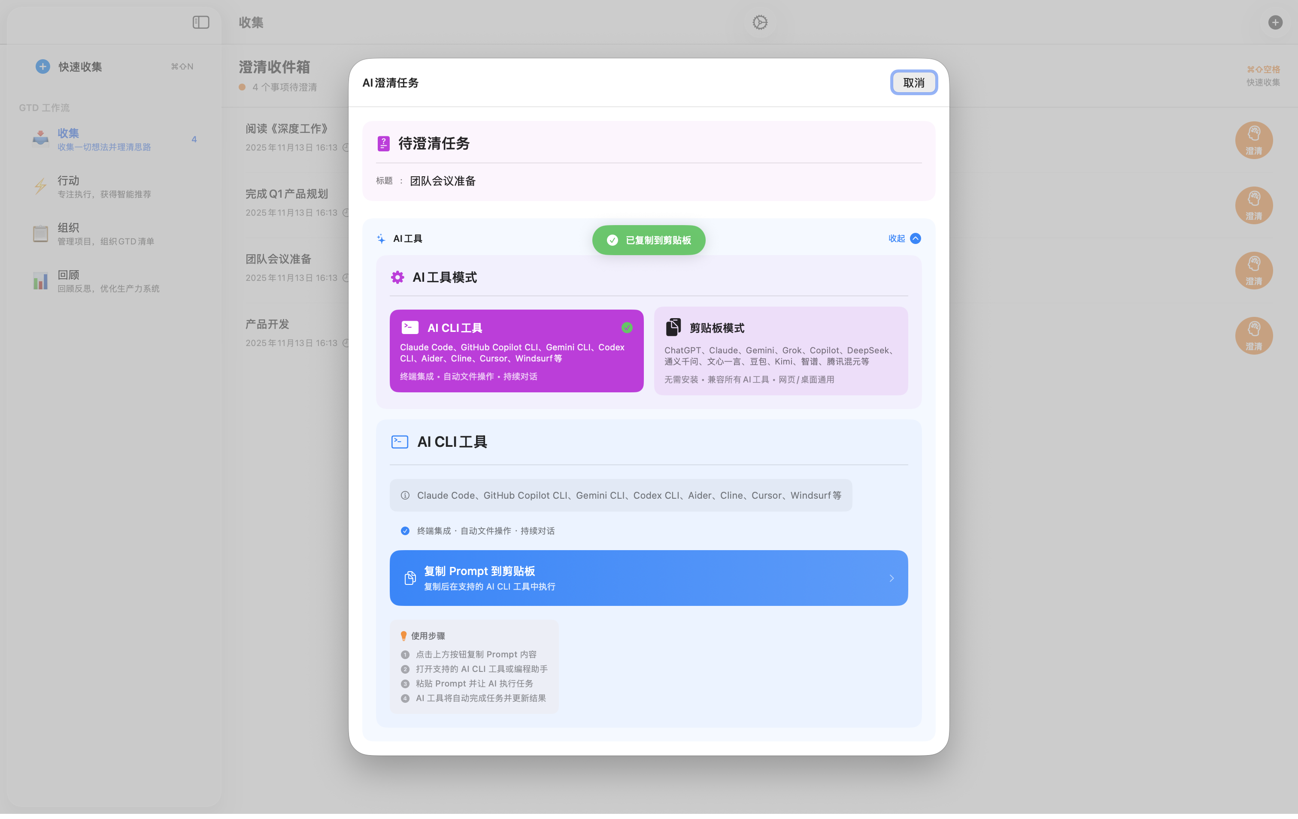Click the 取消 button
Viewport: 1298px width, 819px height.
tap(914, 82)
